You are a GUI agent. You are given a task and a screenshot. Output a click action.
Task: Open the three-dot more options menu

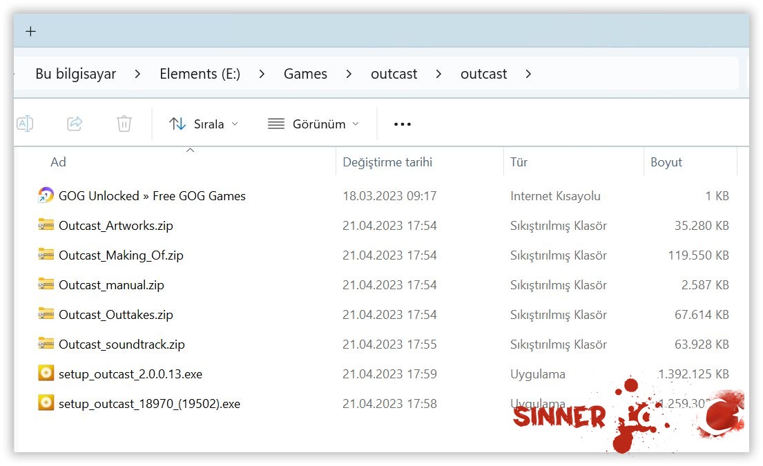click(403, 124)
